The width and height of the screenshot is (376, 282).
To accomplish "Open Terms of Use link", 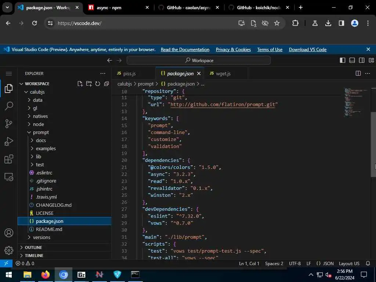I will click(x=270, y=50).
